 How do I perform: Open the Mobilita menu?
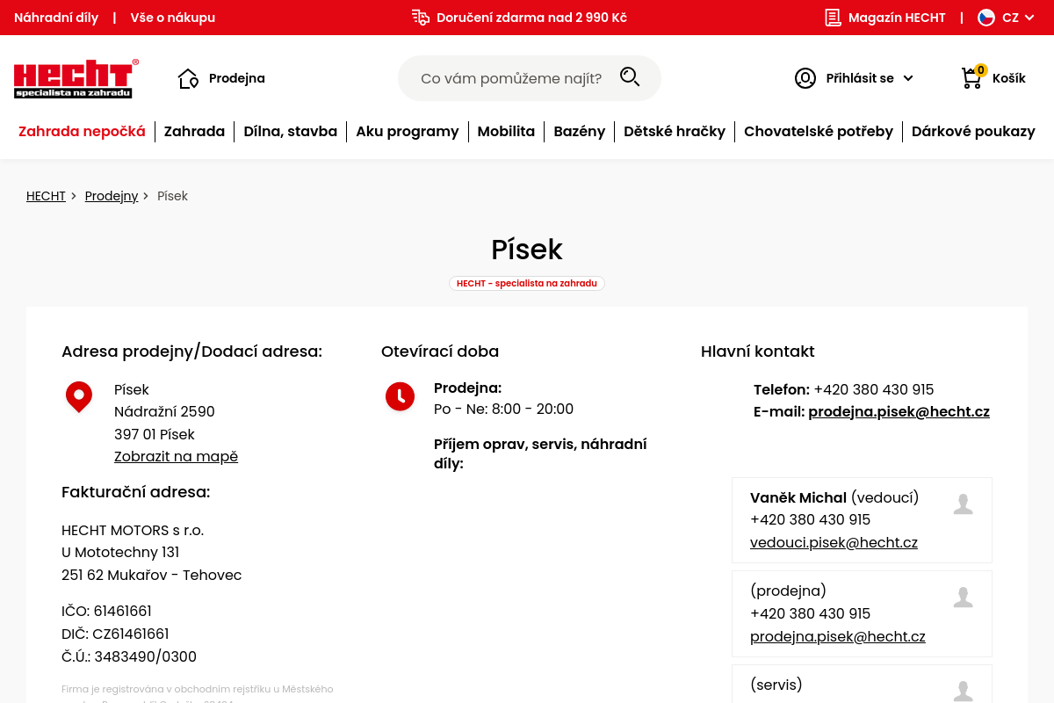[506, 132]
